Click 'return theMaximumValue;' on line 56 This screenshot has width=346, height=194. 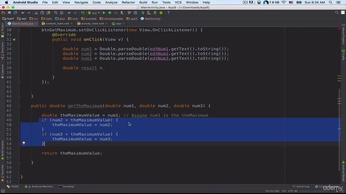72,153
